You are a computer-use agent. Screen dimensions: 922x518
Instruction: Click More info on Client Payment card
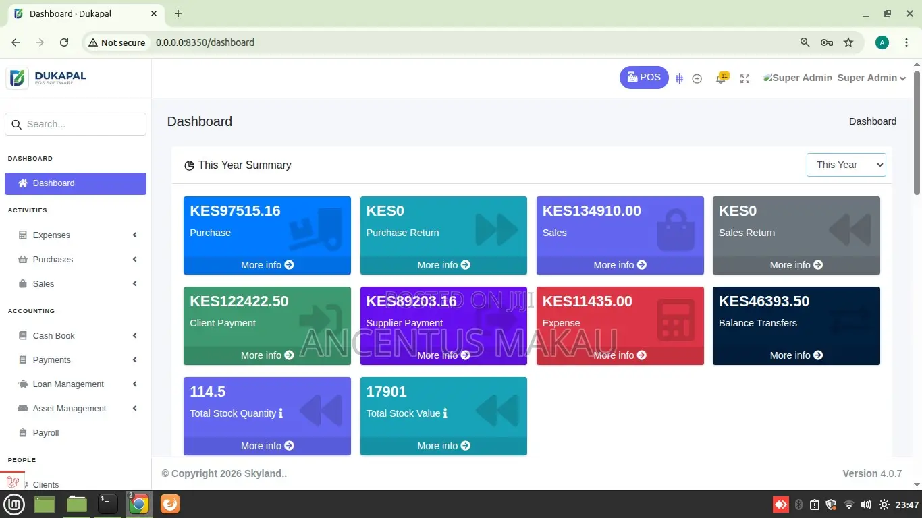tap(267, 355)
